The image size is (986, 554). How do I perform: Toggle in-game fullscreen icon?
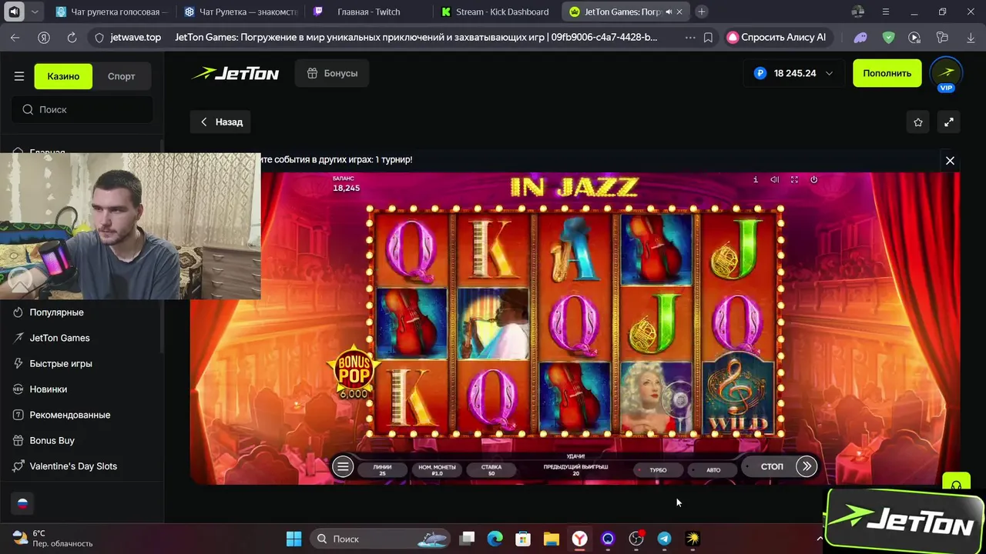(794, 179)
